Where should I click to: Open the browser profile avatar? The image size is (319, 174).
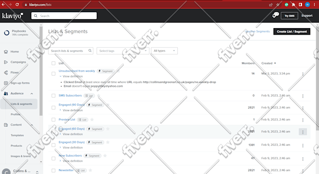(x=307, y=5)
